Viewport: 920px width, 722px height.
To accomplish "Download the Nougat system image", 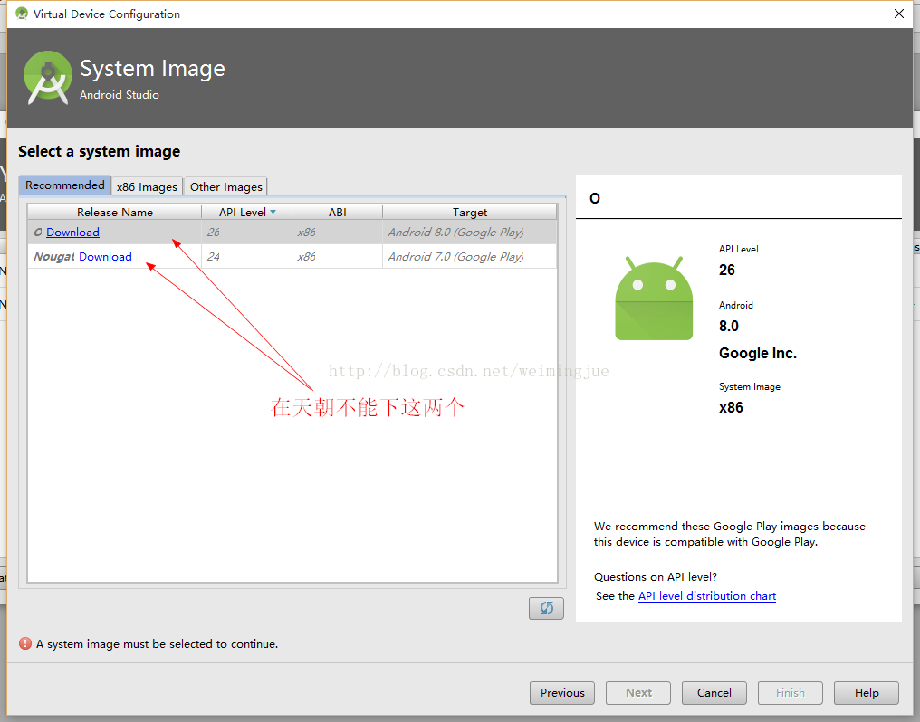I will [105, 257].
